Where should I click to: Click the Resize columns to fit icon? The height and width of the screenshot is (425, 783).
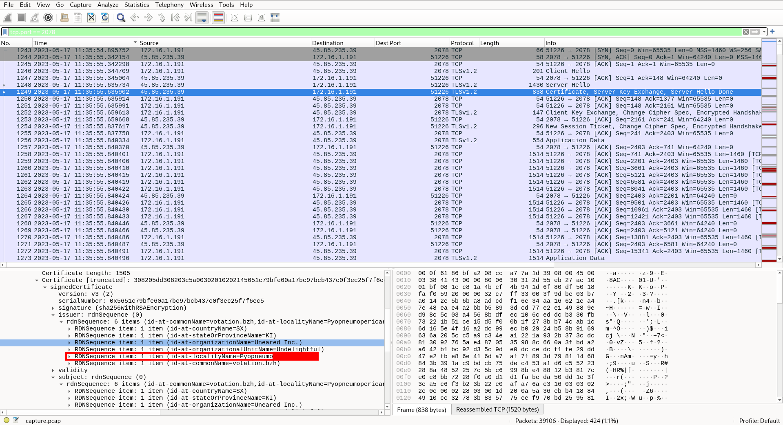pos(275,18)
